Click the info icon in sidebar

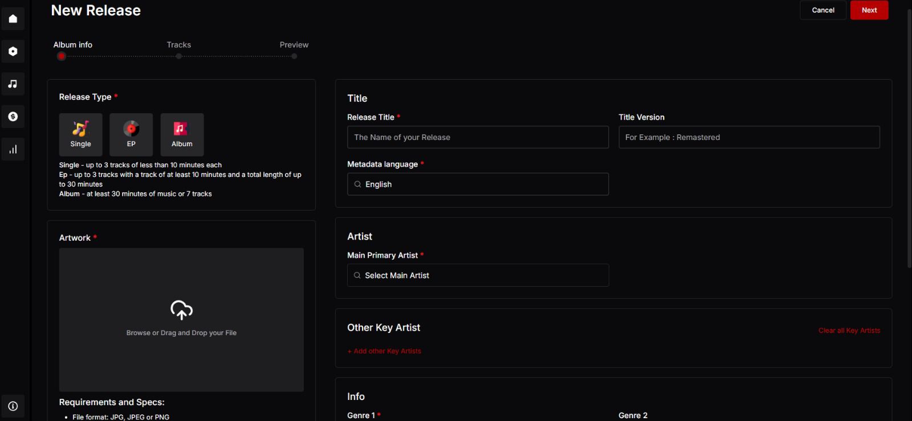click(13, 406)
